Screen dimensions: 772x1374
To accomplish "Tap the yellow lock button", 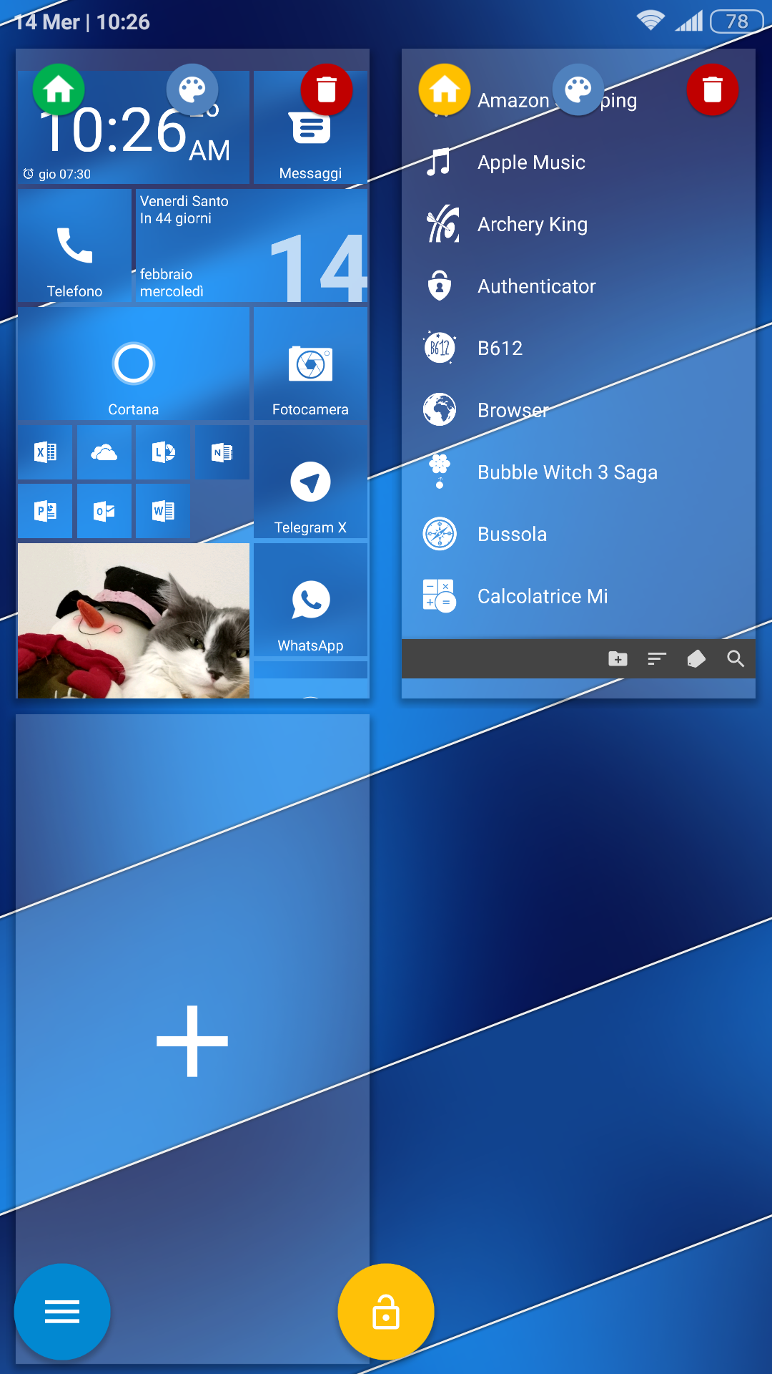I will tap(386, 1312).
